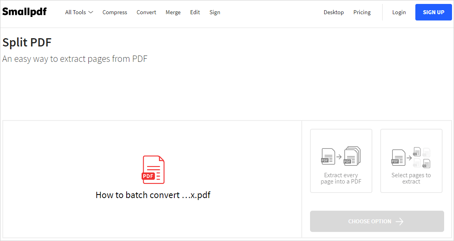
Task: Open the All Tools dropdown
Action: [78, 12]
